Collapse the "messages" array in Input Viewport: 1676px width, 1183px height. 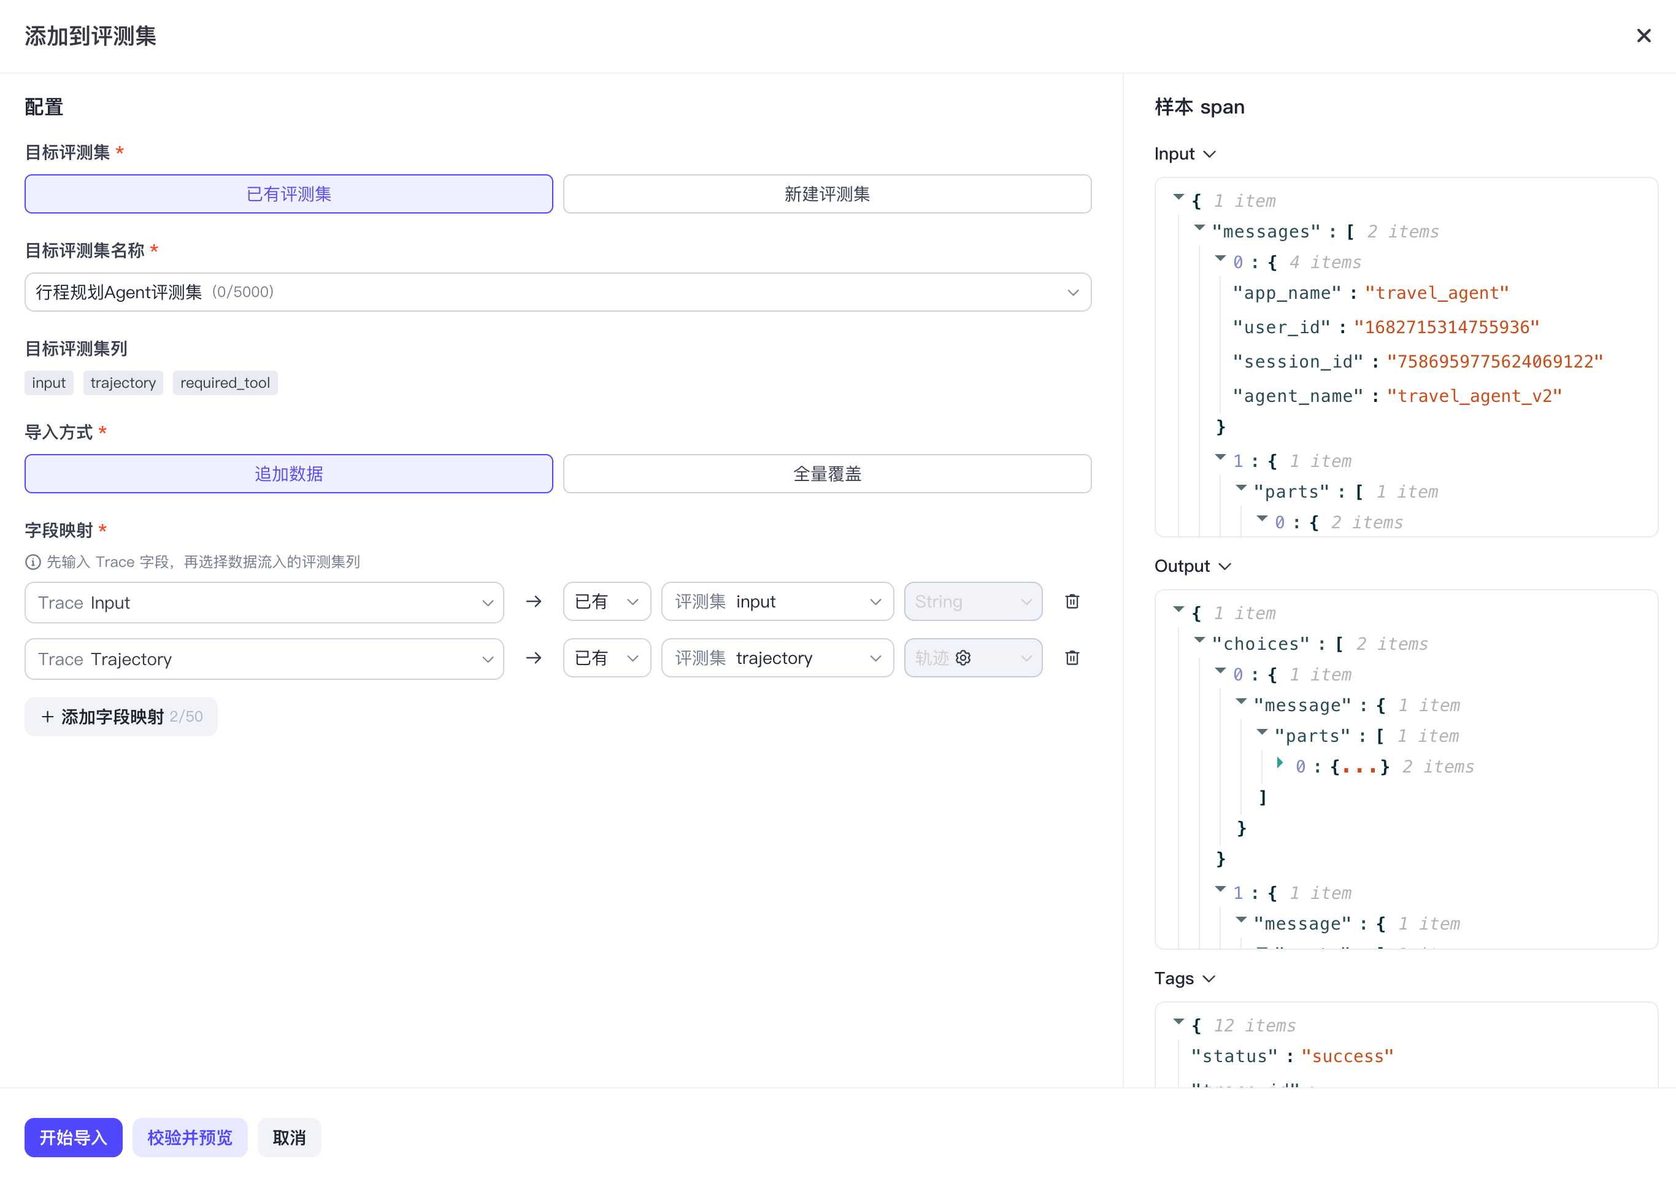pos(1199,228)
